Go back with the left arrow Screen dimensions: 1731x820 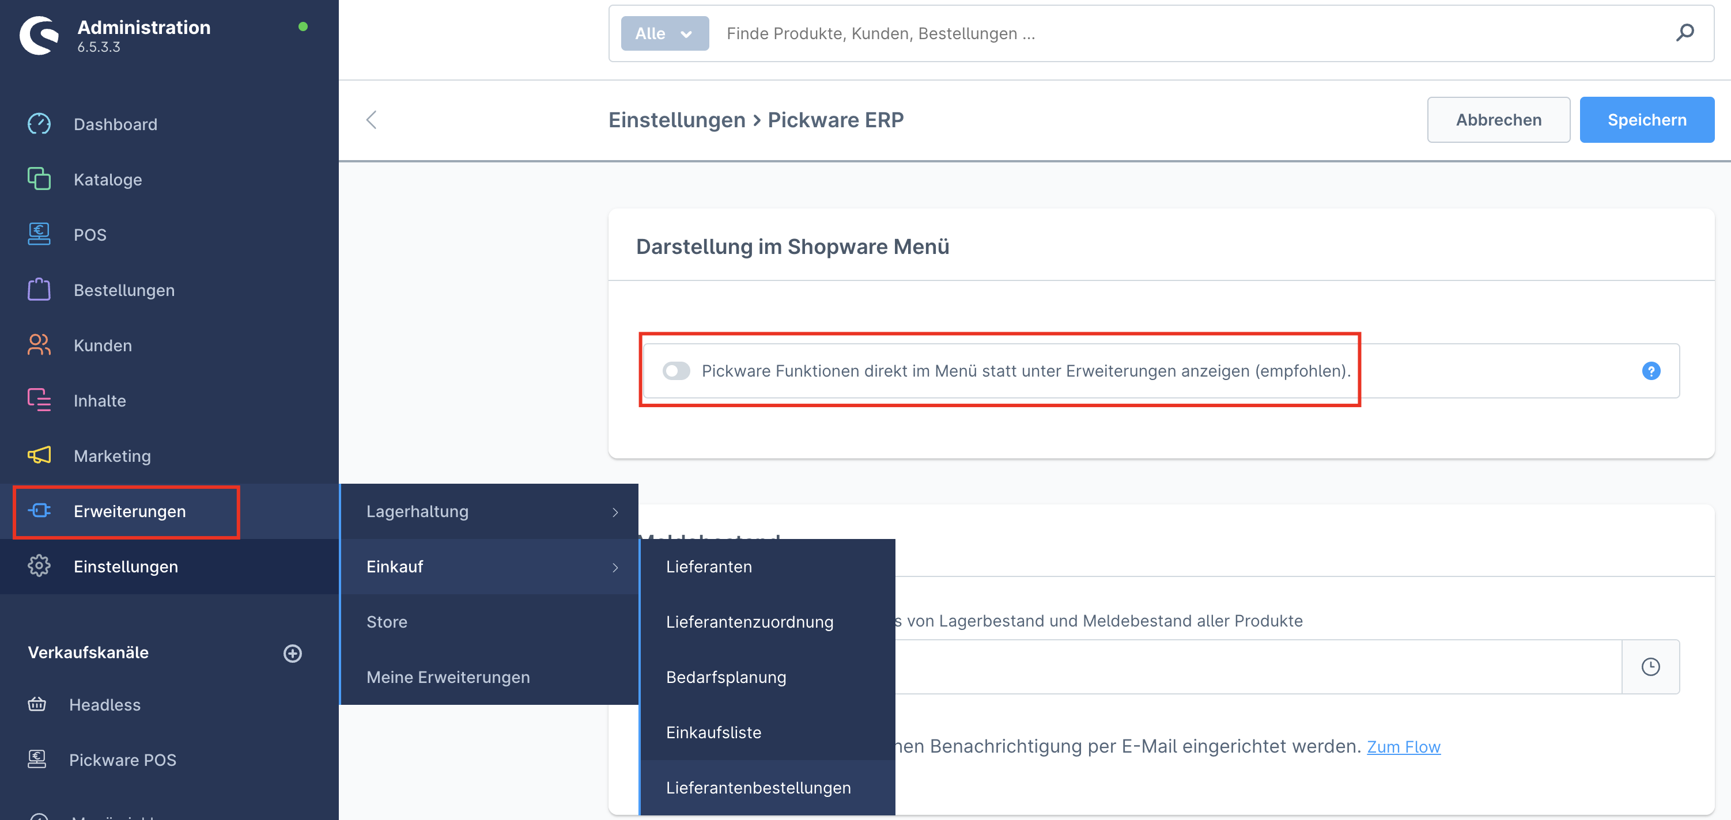tap(371, 120)
